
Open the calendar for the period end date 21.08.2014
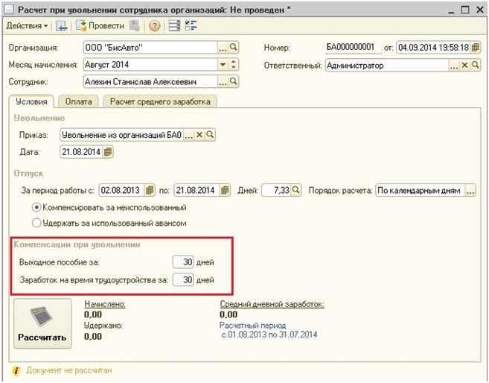tap(225, 190)
